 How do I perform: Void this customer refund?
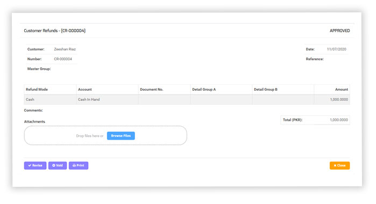[58, 165]
